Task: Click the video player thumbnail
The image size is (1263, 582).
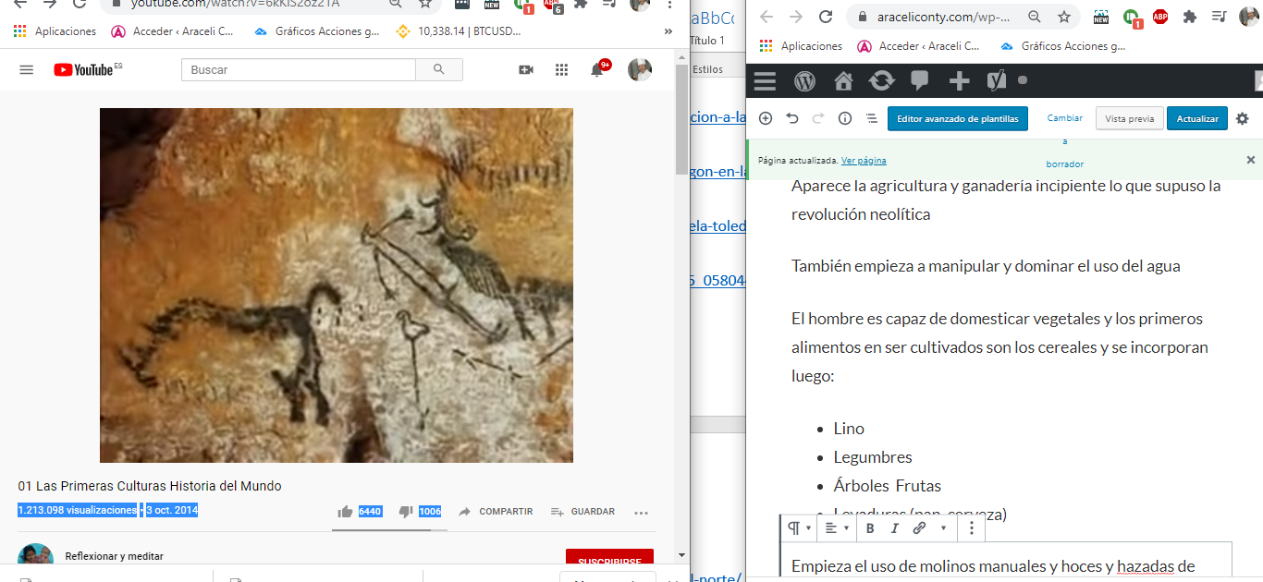Action: coord(337,285)
